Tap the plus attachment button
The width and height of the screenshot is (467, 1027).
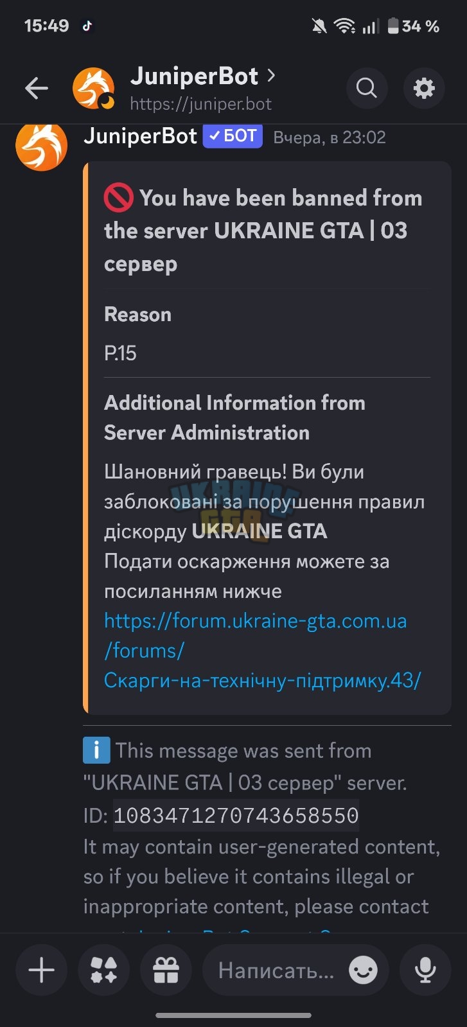click(42, 970)
